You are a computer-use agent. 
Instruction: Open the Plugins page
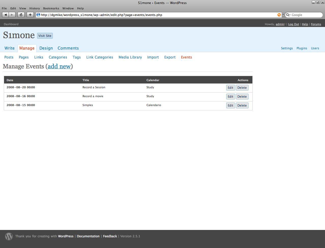coord(302,48)
